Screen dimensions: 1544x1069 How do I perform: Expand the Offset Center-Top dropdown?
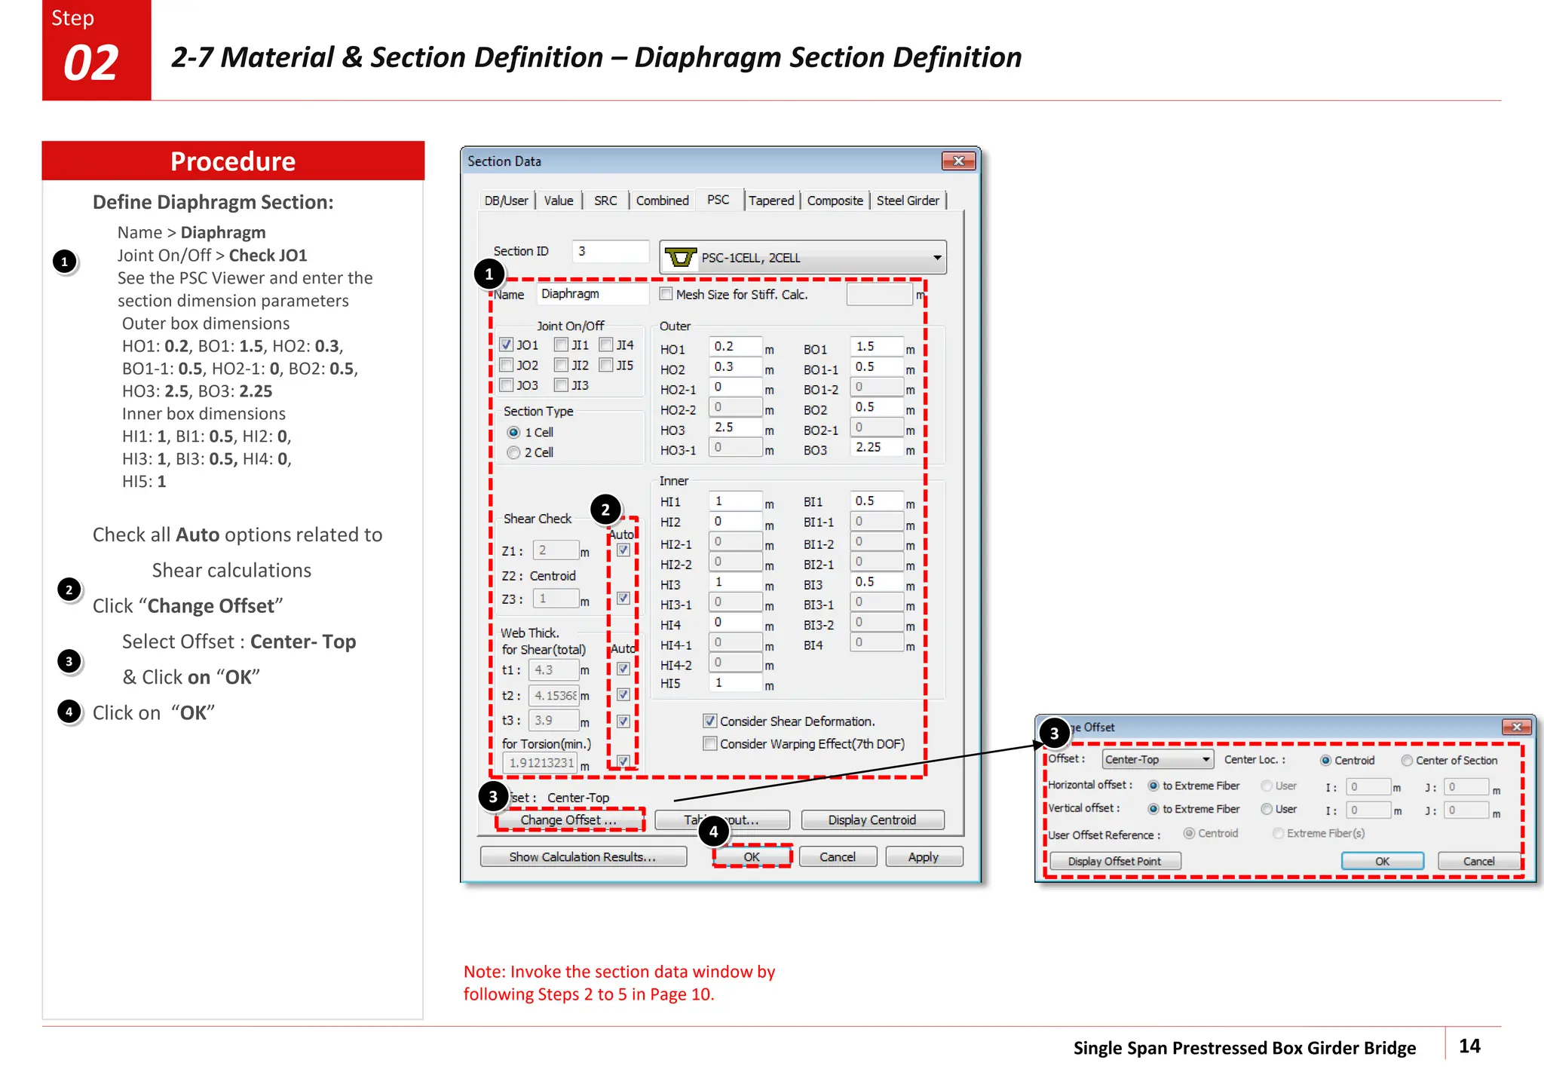pyautogui.click(x=1205, y=759)
